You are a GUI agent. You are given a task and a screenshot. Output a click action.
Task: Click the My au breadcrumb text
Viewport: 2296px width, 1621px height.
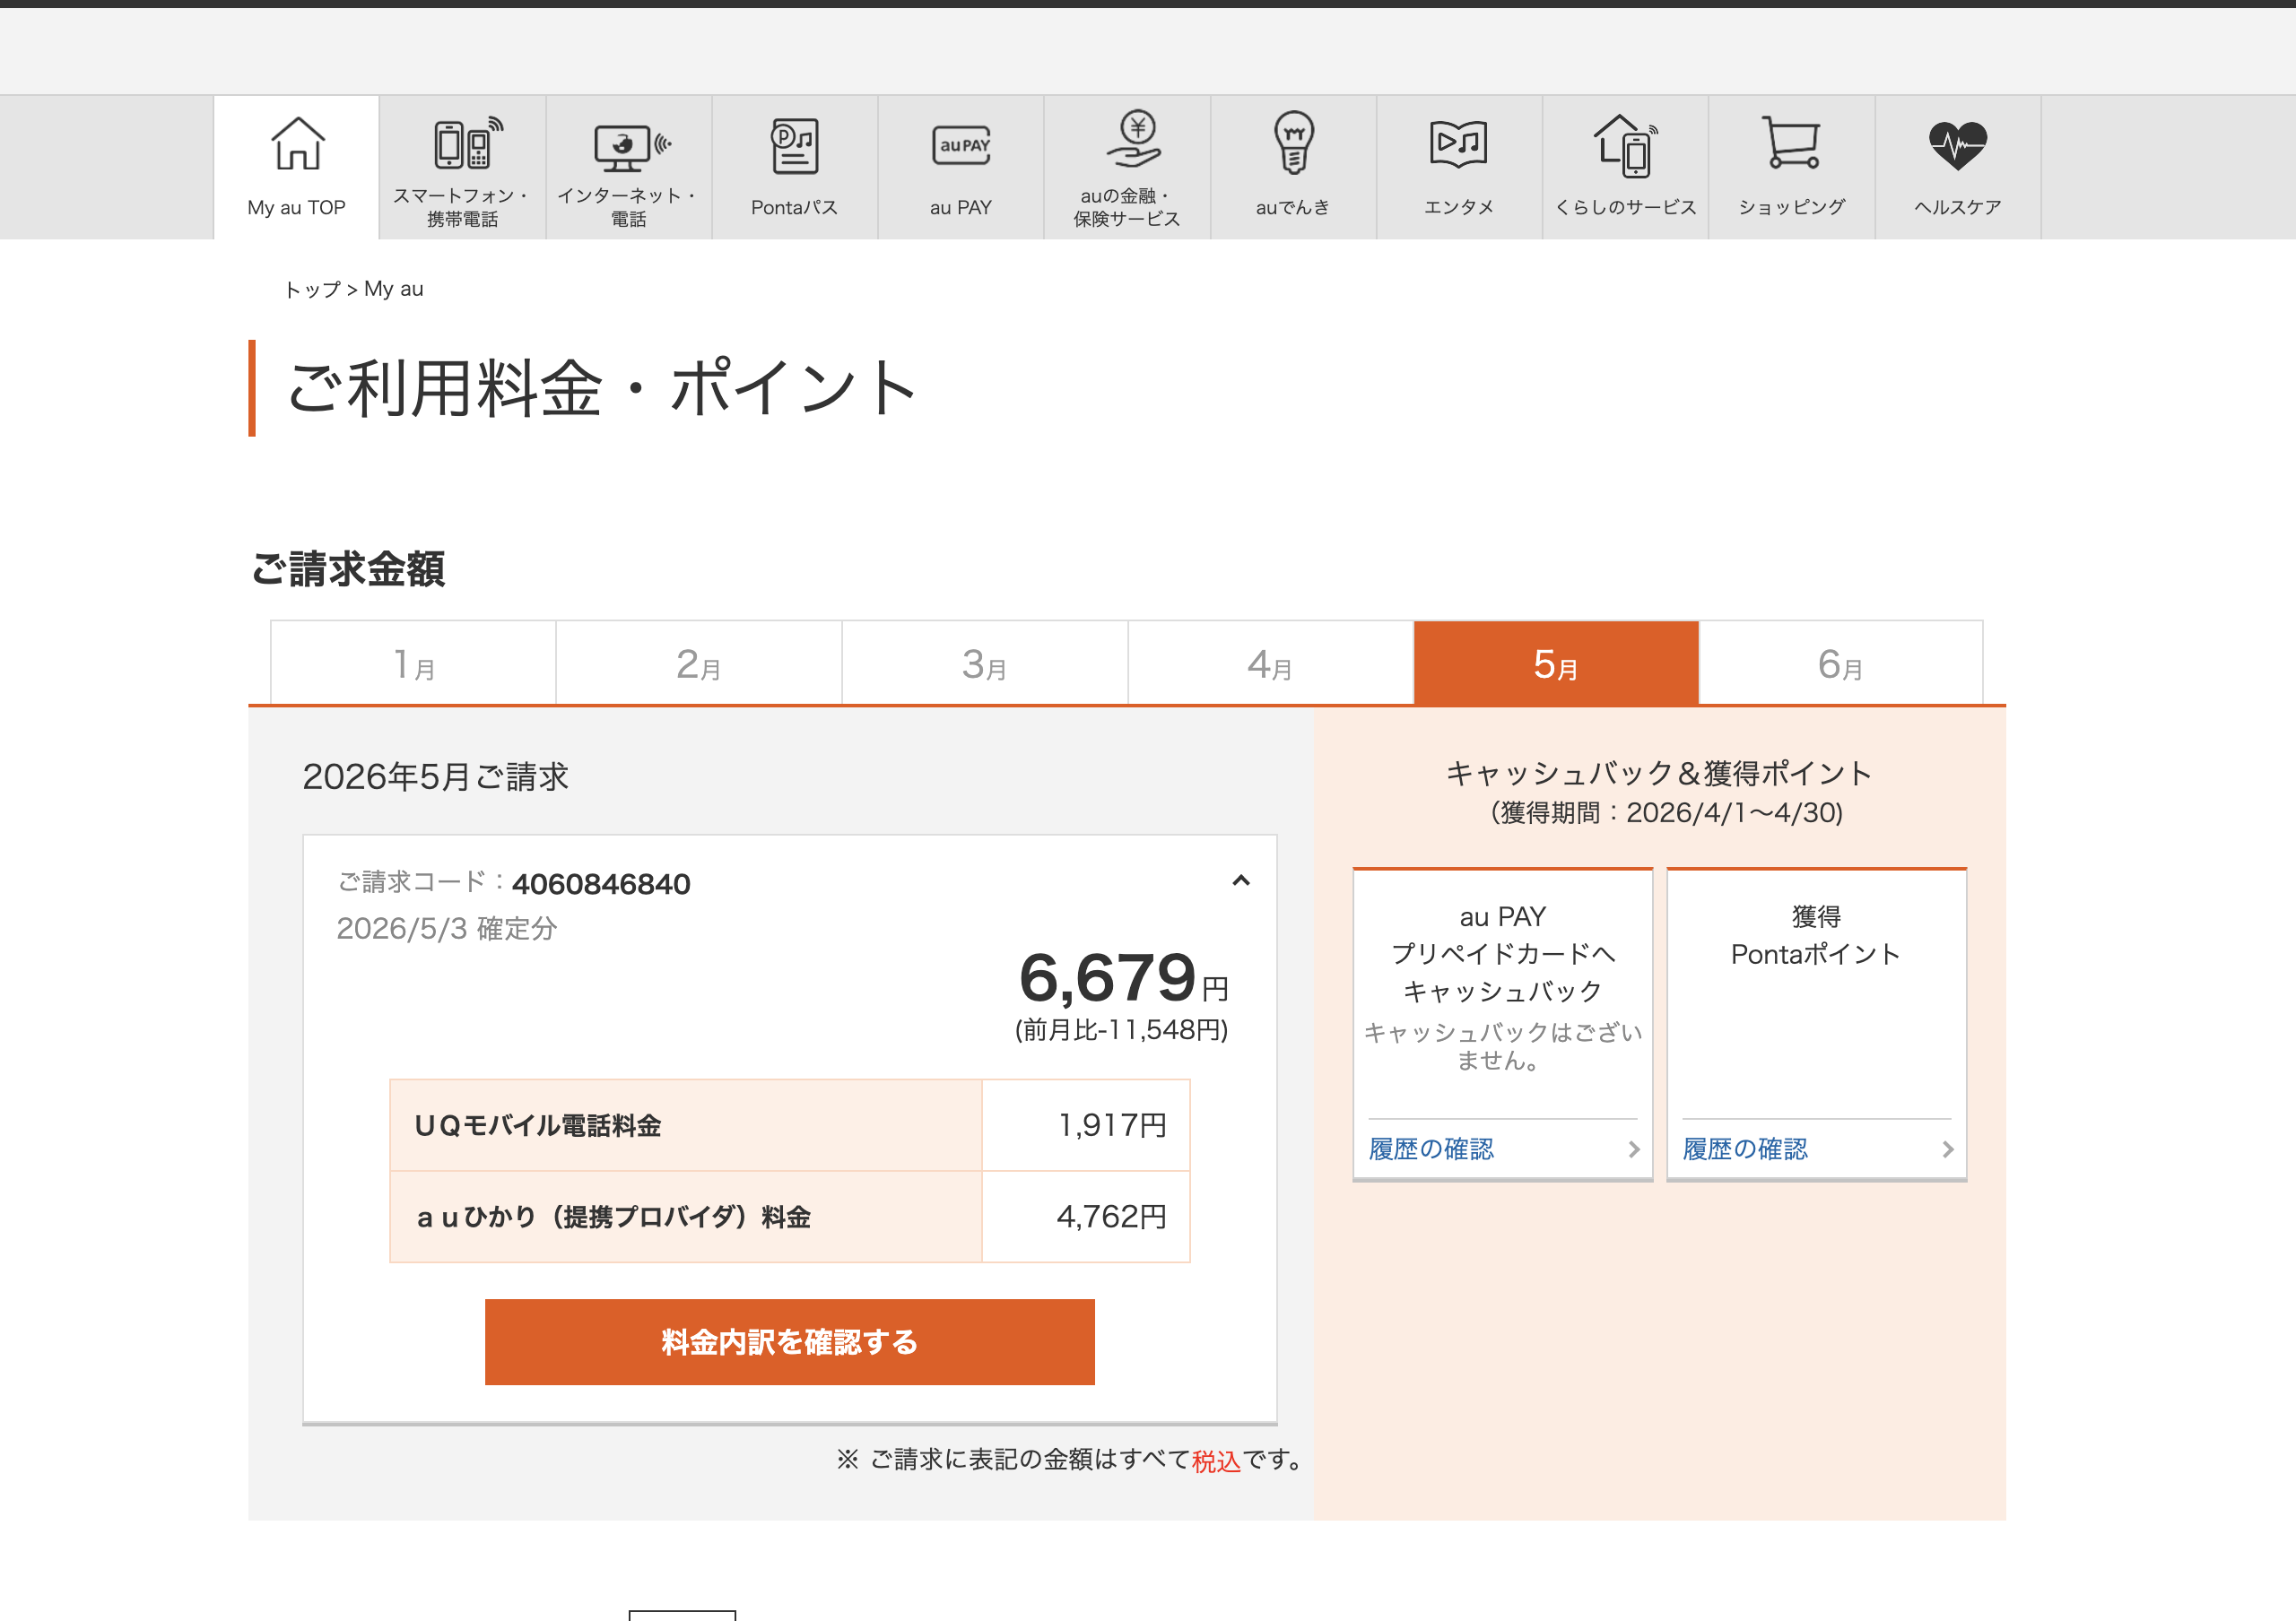pyautogui.click(x=394, y=289)
